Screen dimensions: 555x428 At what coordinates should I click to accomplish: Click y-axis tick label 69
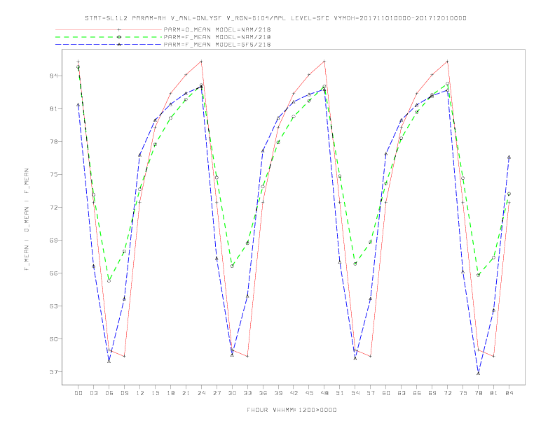pos(53,240)
